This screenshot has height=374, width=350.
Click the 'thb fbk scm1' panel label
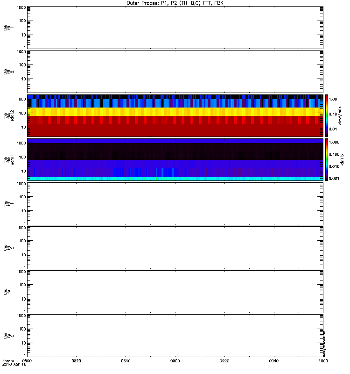tap(8, 159)
